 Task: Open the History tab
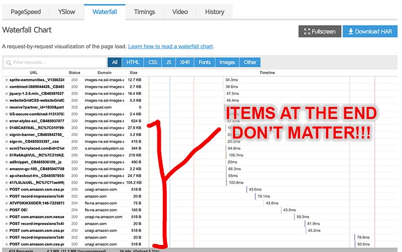click(x=215, y=12)
